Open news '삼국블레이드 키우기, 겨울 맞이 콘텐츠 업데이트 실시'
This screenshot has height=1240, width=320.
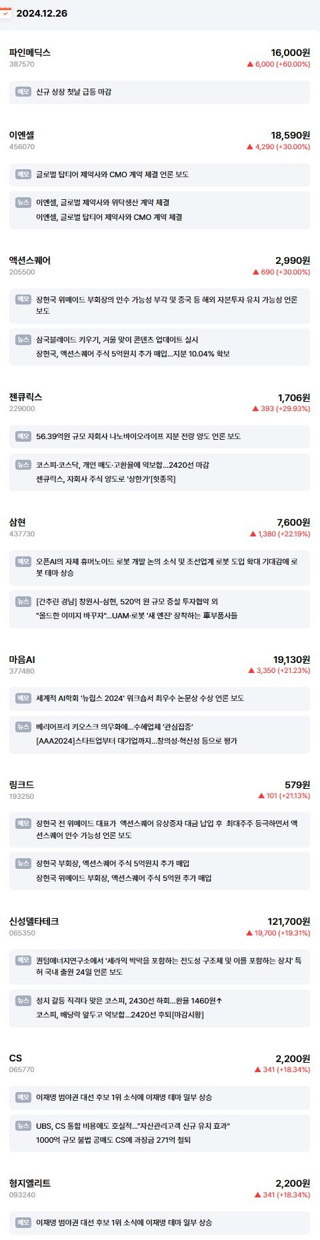117,340
